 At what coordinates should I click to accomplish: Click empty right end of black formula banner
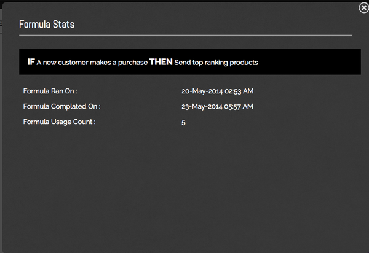pos(320,62)
